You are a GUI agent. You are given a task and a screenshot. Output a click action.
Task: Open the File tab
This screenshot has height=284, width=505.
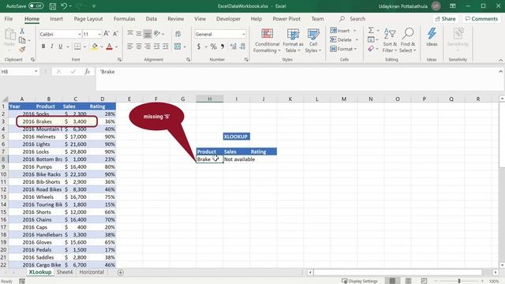9,19
